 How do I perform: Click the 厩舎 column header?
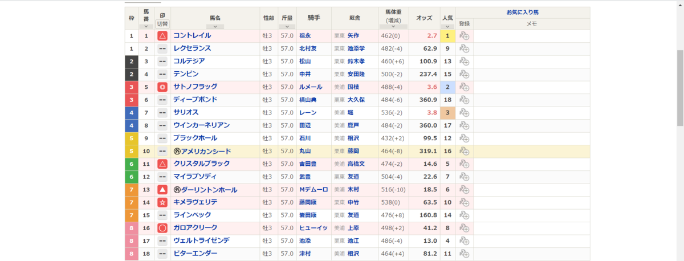[355, 18]
